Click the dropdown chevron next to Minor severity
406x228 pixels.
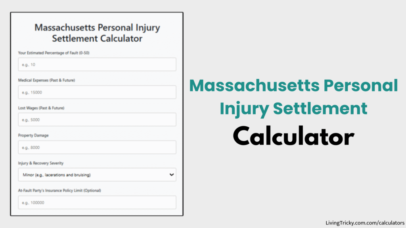pyautogui.click(x=171, y=174)
